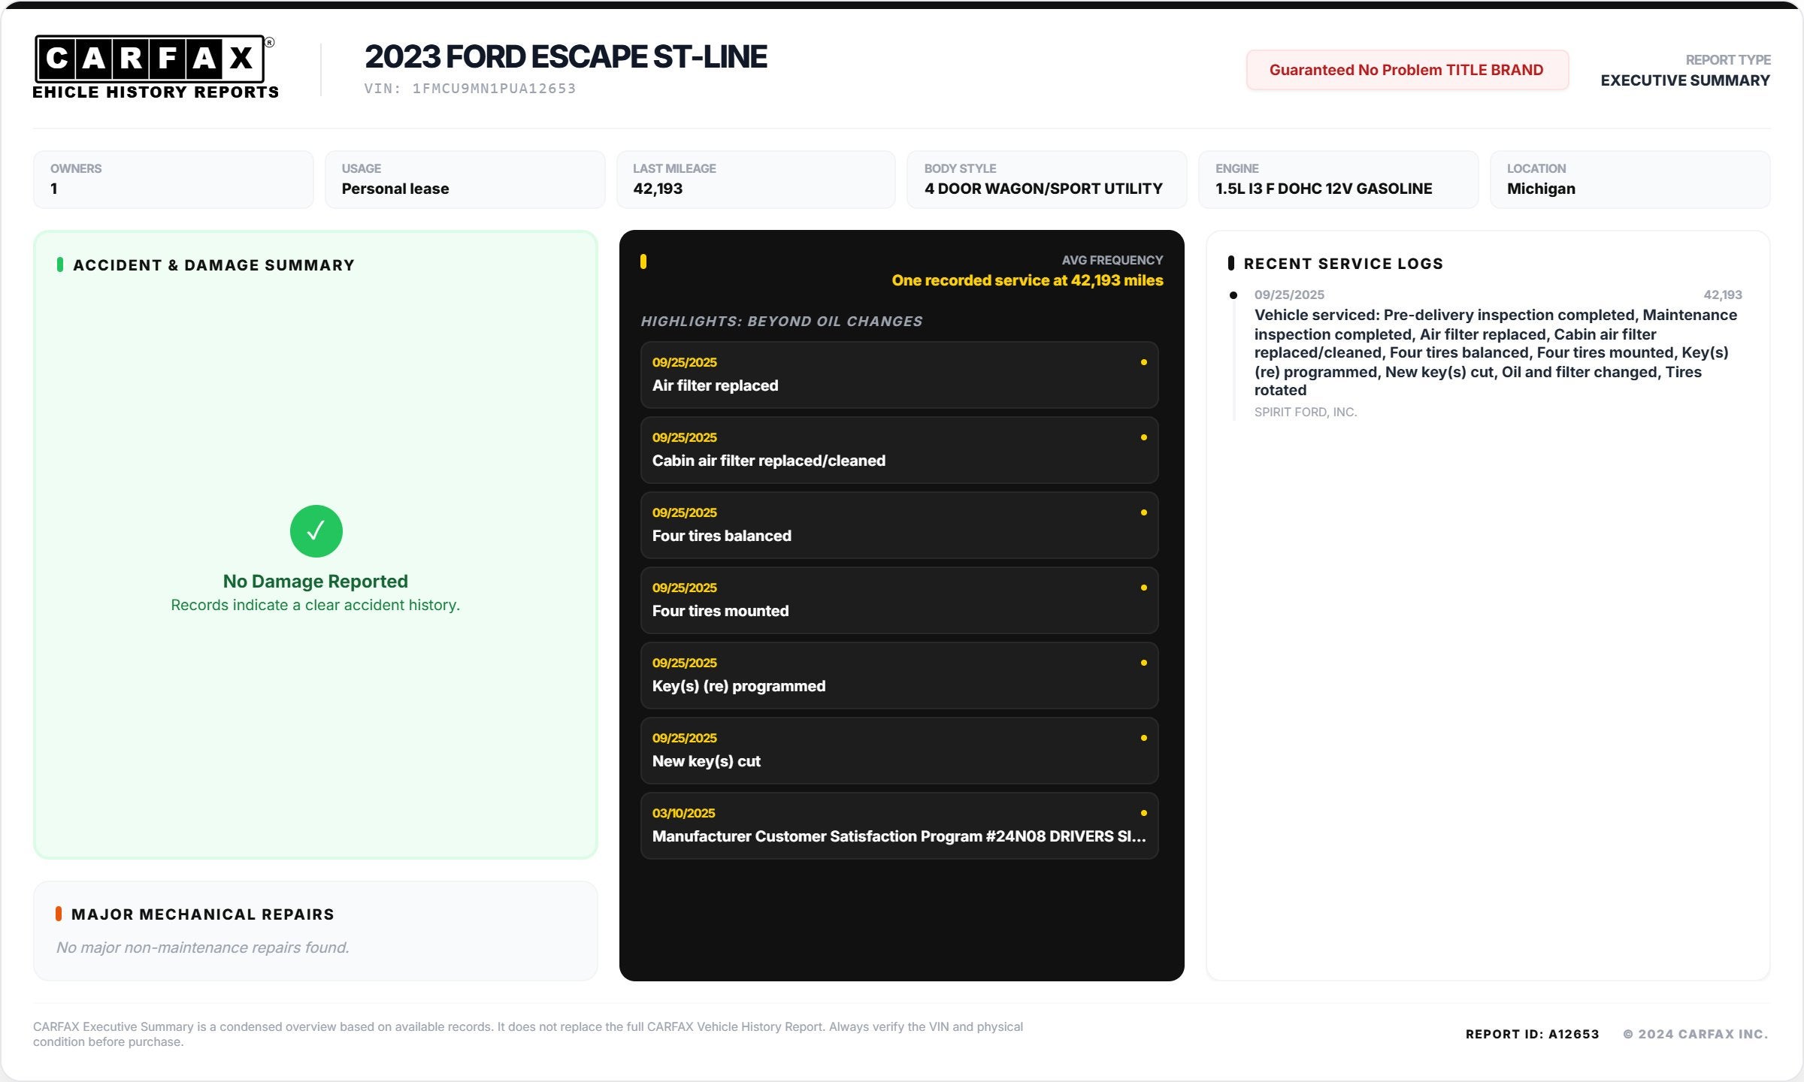Image resolution: width=1804 pixels, height=1082 pixels.
Task: Click the yellow indicator atop the service highlights panel
Action: pyautogui.click(x=643, y=261)
